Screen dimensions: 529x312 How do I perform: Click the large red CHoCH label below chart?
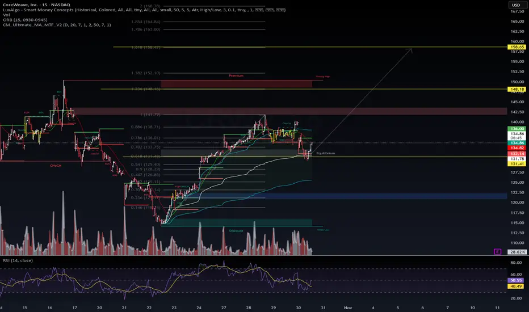(x=56, y=166)
